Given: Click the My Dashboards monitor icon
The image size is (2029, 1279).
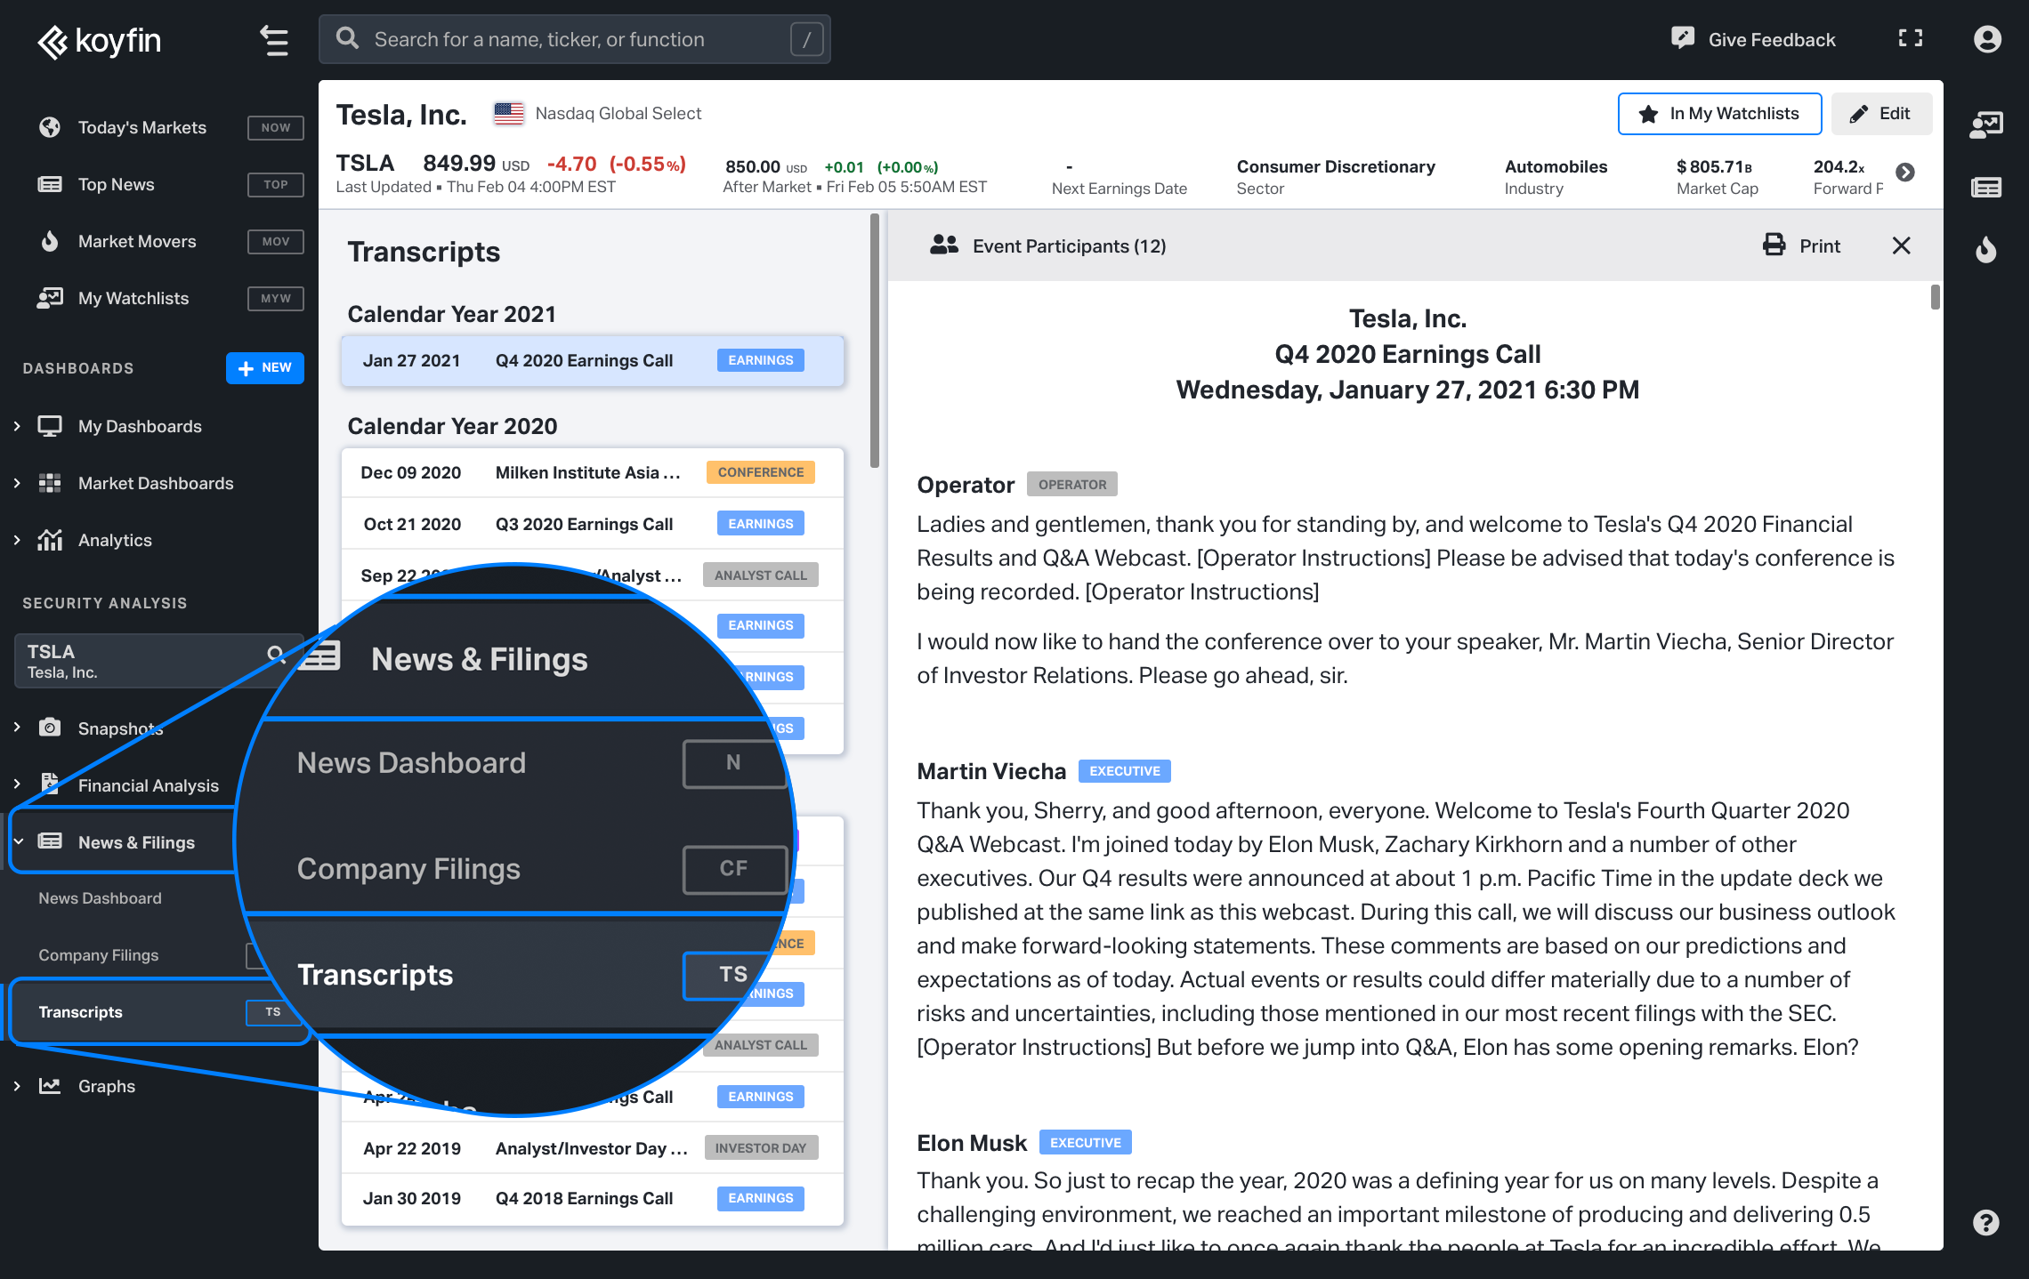Looking at the screenshot, I should (x=50, y=426).
